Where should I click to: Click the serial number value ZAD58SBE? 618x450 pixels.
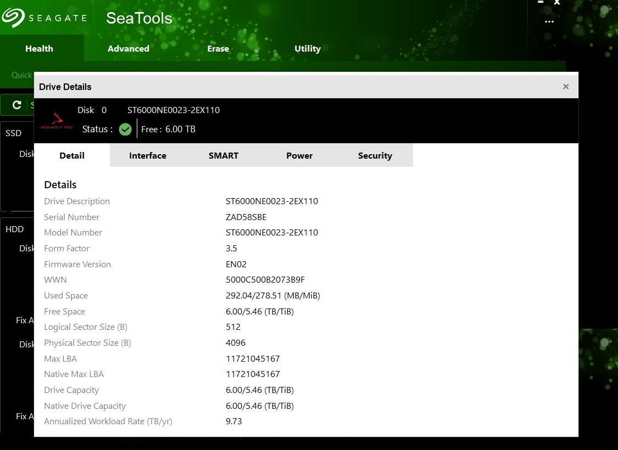coord(246,217)
